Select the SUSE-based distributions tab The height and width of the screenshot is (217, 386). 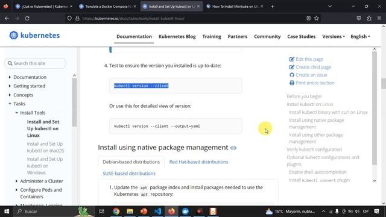click(x=129, y=174)
